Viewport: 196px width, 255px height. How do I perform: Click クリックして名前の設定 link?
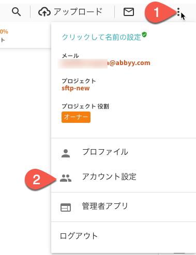coord(101,37)
